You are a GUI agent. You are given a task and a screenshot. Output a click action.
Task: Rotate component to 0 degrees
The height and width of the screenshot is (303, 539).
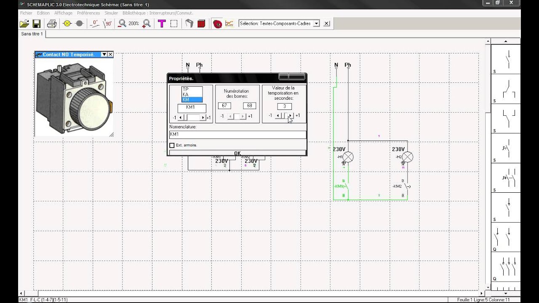(x=95, y=24)
